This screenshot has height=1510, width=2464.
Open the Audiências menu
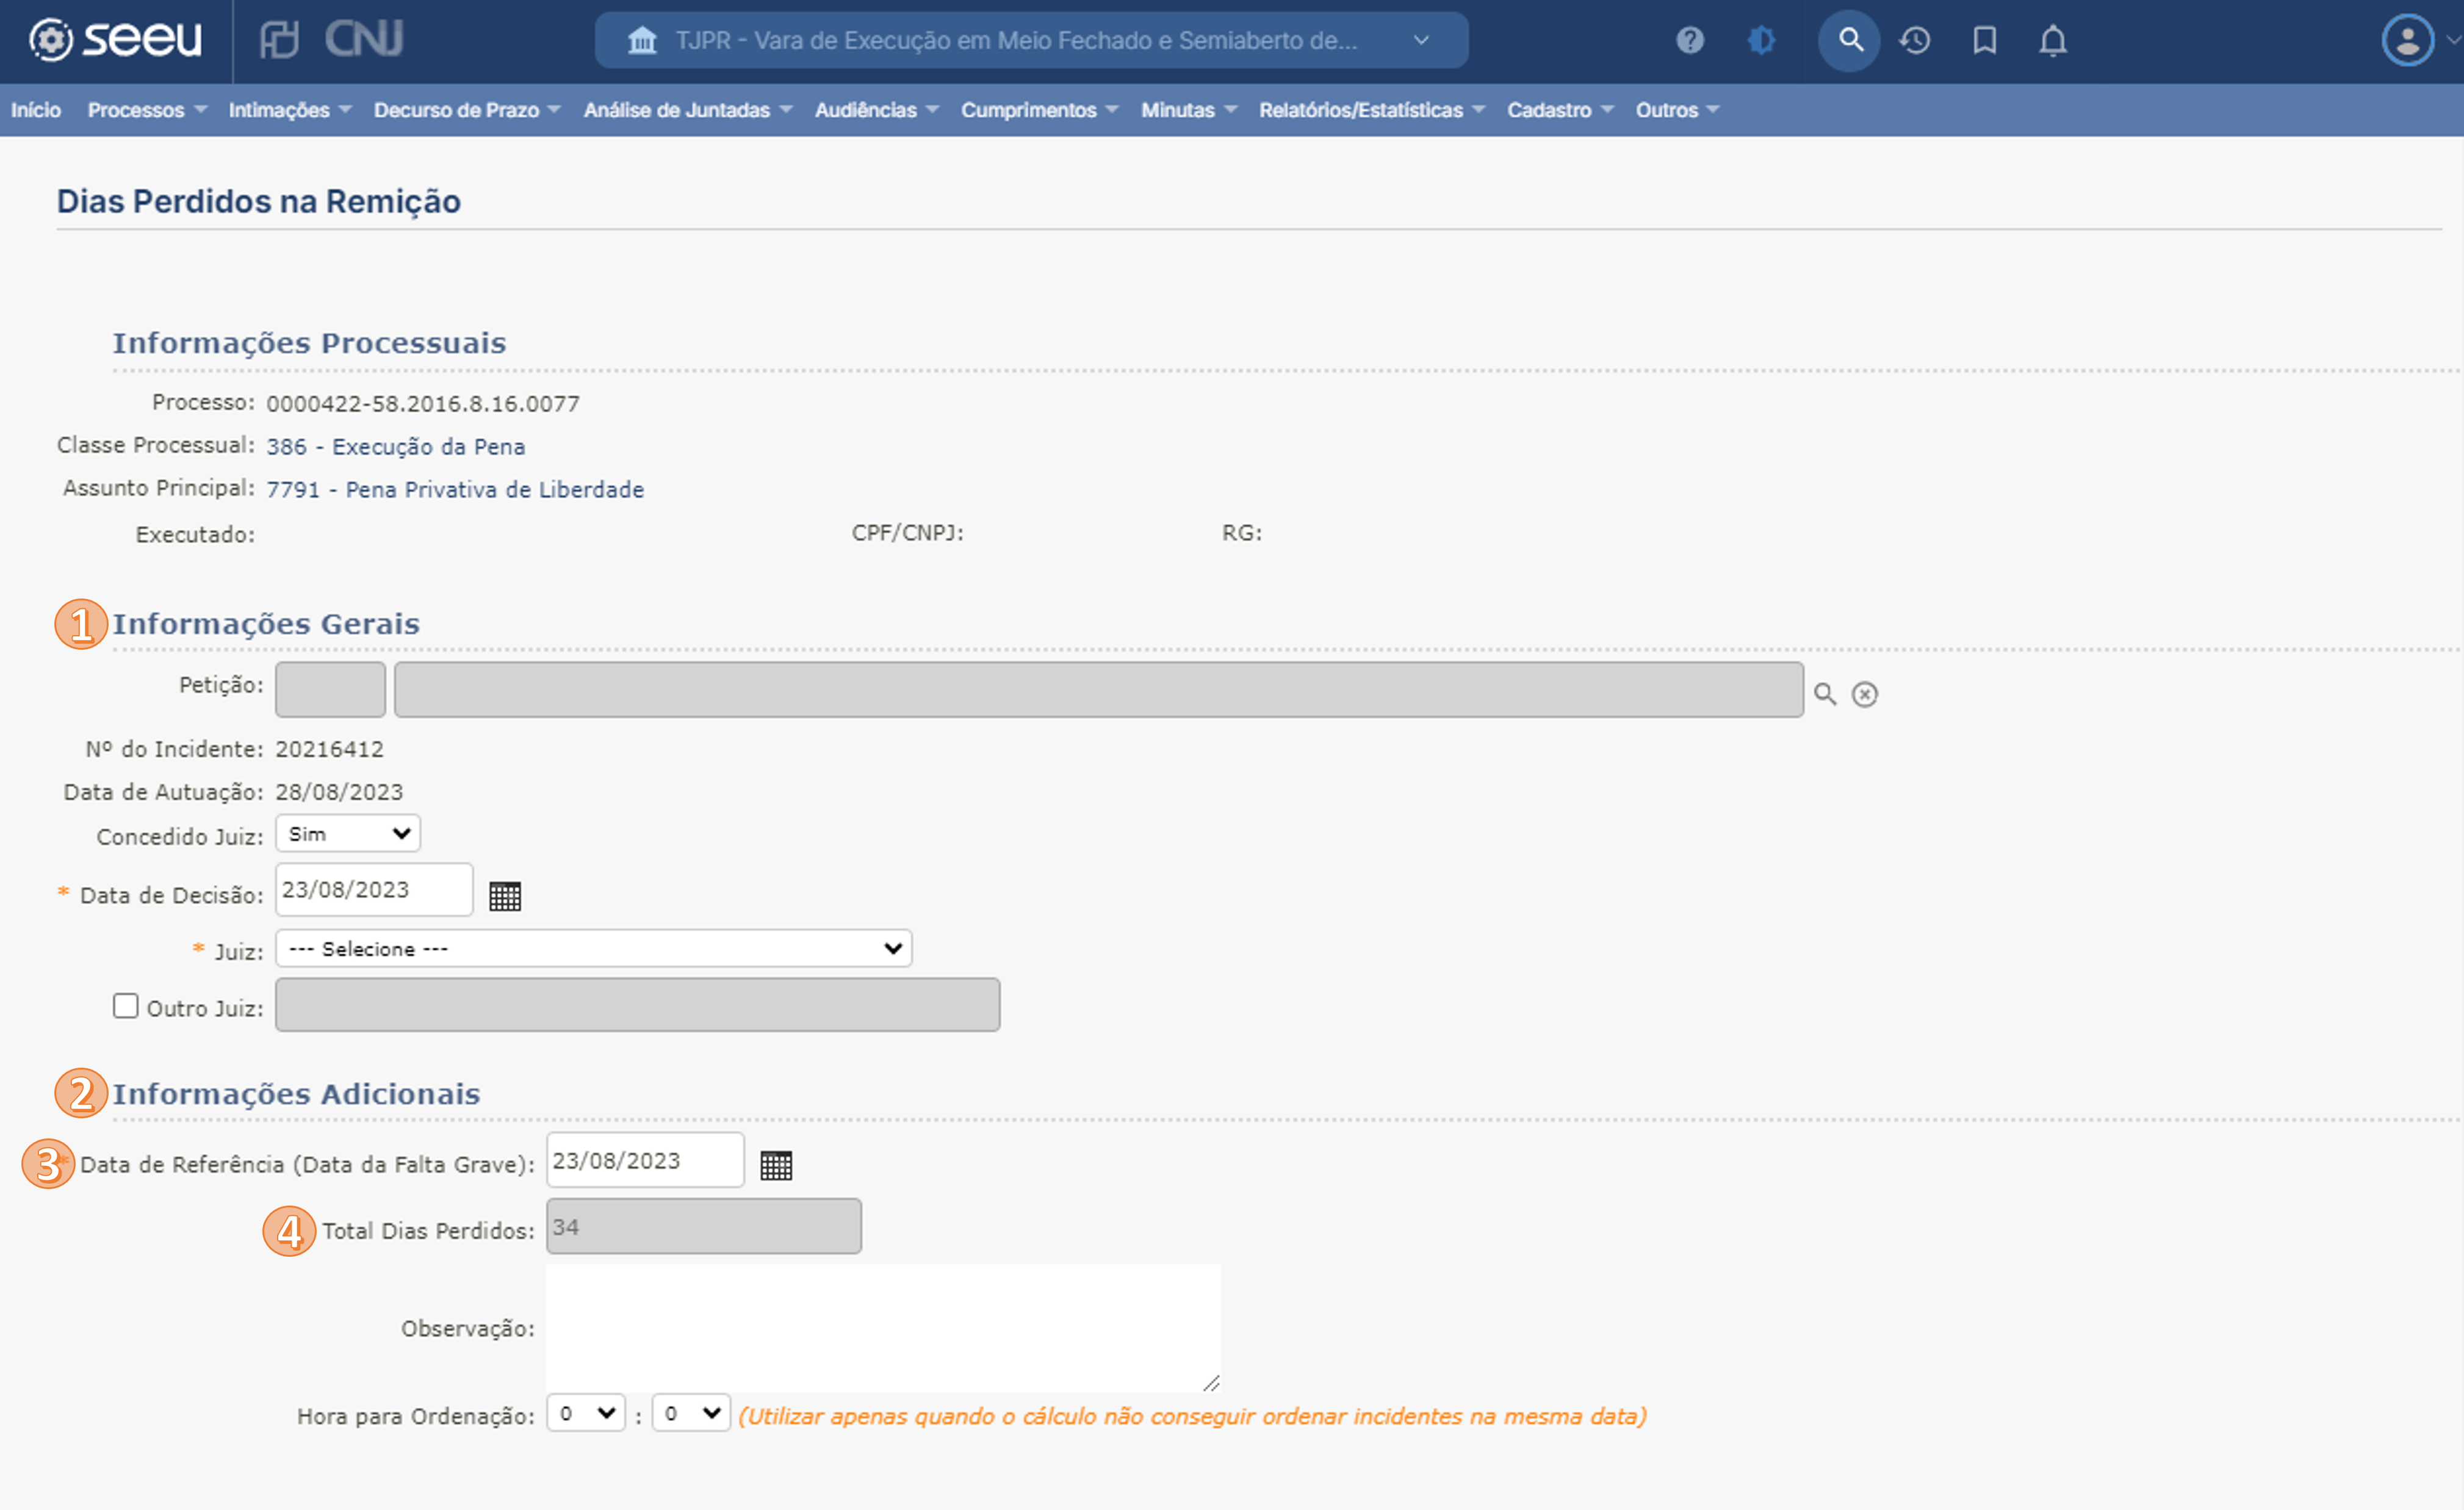coord(877,110)
